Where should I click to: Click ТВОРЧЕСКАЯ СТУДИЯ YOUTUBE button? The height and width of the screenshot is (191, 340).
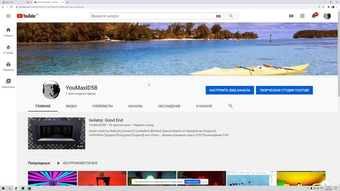(x=284, y=90)
